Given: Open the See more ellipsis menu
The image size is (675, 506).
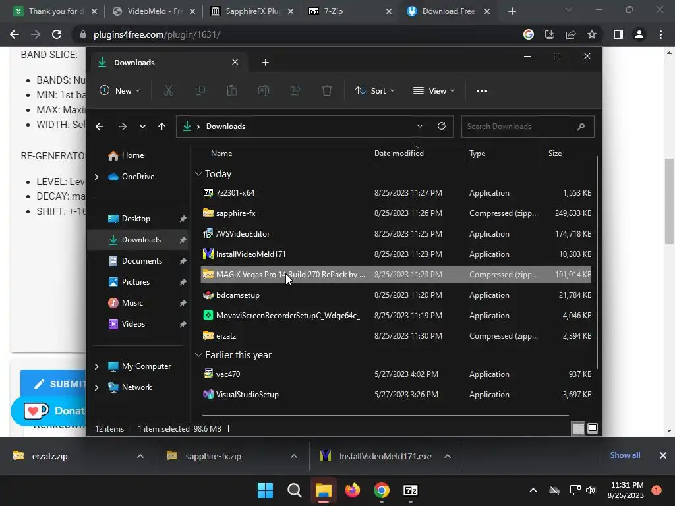Looking at the screenshot, I should 482,91.
